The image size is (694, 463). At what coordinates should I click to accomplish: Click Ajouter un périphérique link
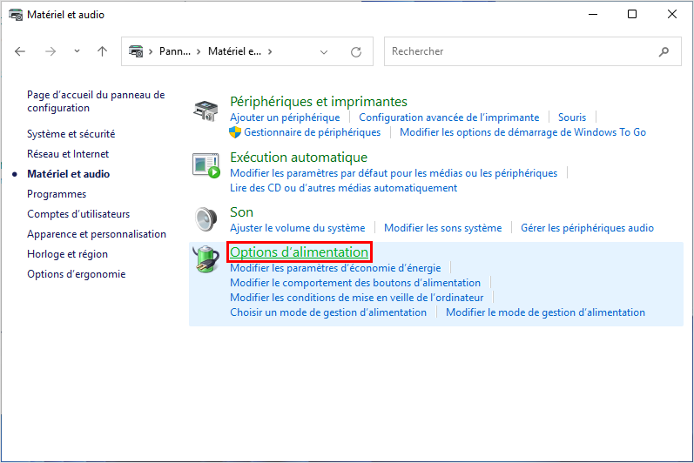point(285,117)
